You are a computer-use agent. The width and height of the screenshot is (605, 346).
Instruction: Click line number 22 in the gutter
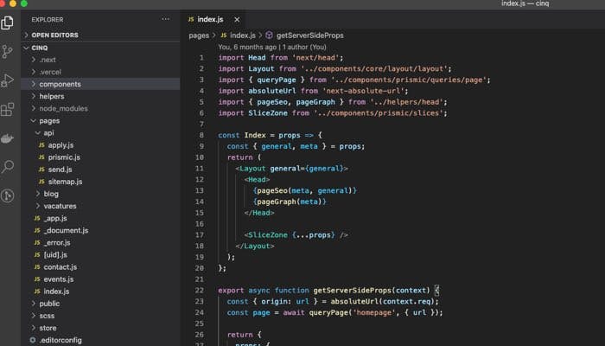199,291
